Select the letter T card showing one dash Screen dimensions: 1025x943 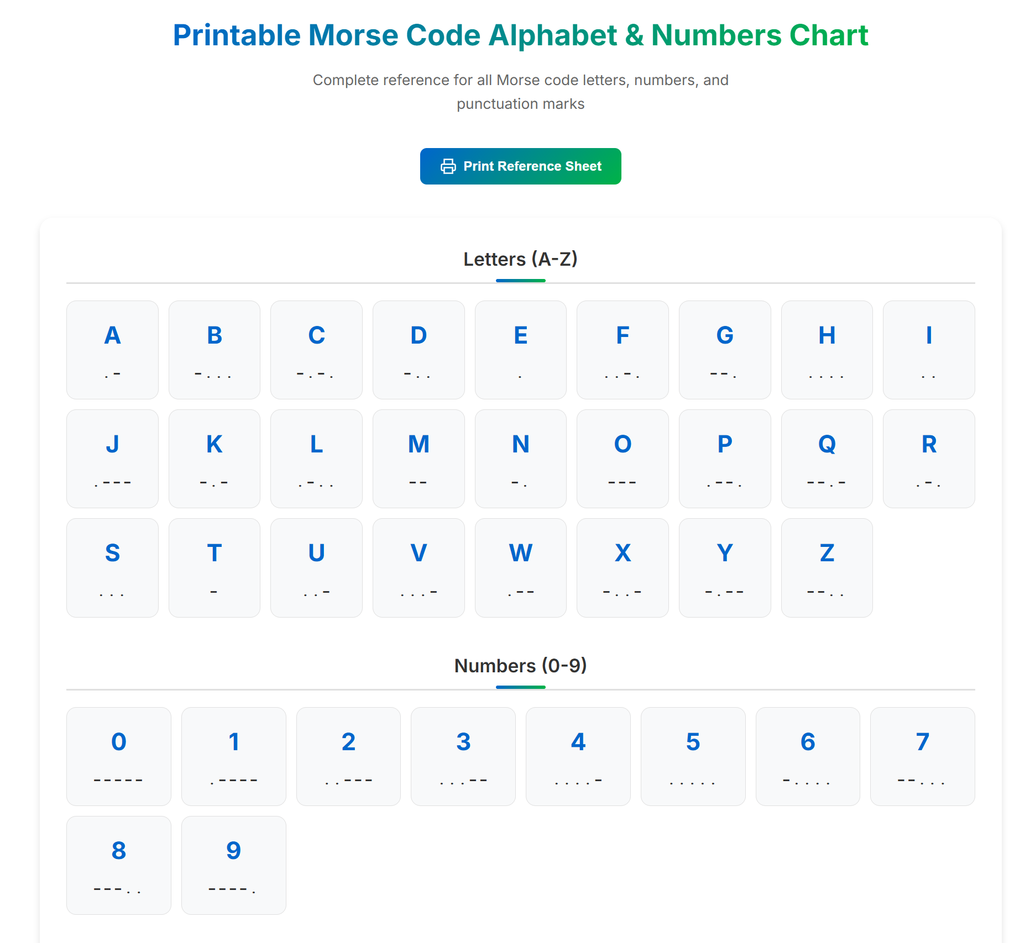click(x=215, y=567)
